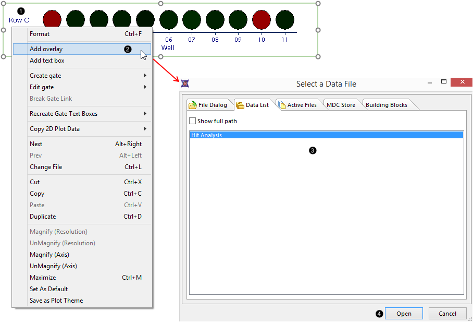The image size is (473, 323).
Task: Enable the Show full path checkbox
Action: pyautogui.click(x=193, y=121)
